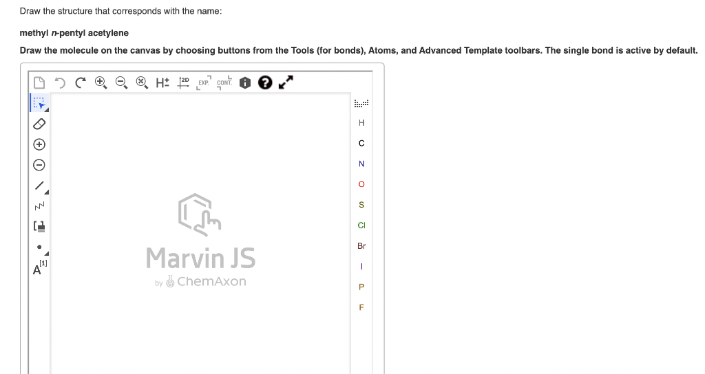Viewport: 705px width, 374px height.
Task: Choose Sulfur atom S
Action: [361, 205]
